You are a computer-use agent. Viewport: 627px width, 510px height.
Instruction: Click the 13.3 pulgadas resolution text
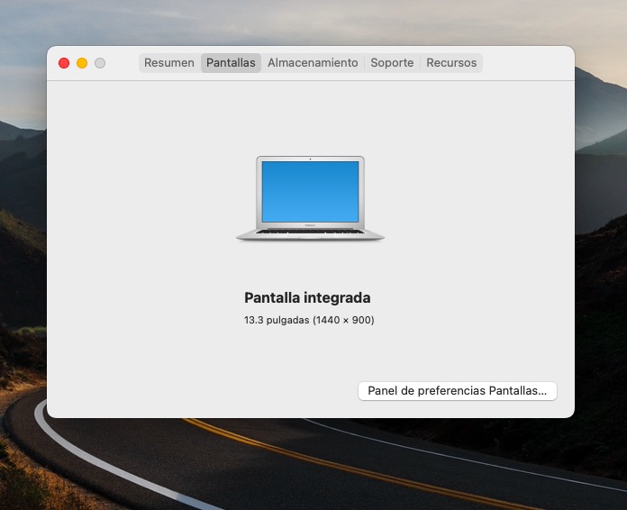(309, 320)
